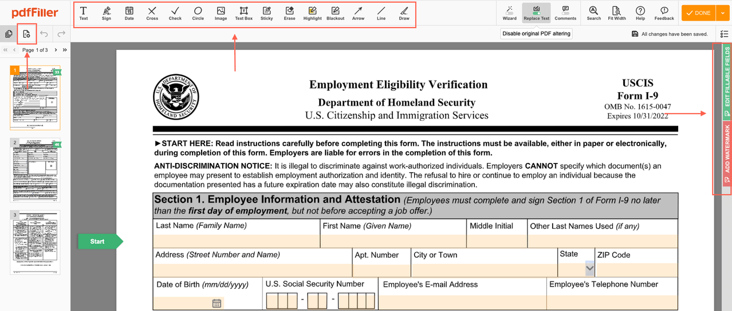Viewport: 732px width, 311px height.
Task: Select the Check mark tool
Action: click(x=175, y=13)
